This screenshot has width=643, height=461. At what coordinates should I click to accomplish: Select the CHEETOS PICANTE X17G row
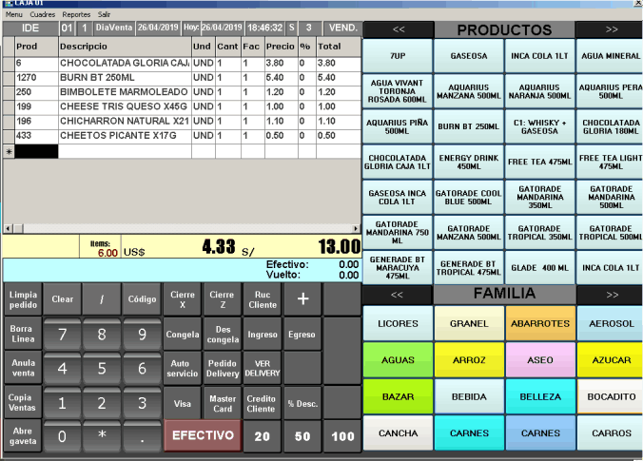[x=182, y=136]
